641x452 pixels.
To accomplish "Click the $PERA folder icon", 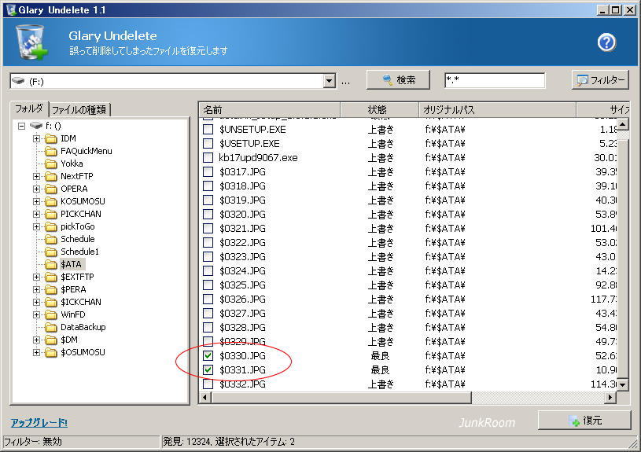I will 51,290.
